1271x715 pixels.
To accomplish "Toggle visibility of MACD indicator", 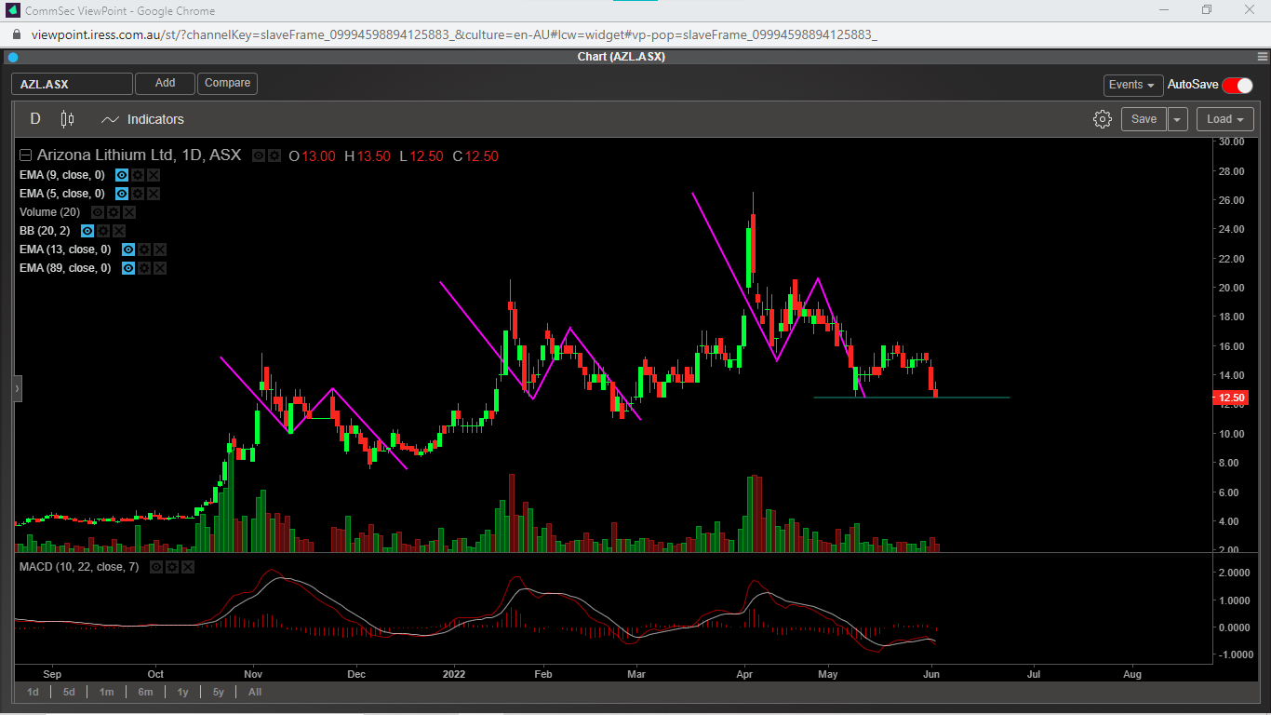I will (x=156, y=567).
